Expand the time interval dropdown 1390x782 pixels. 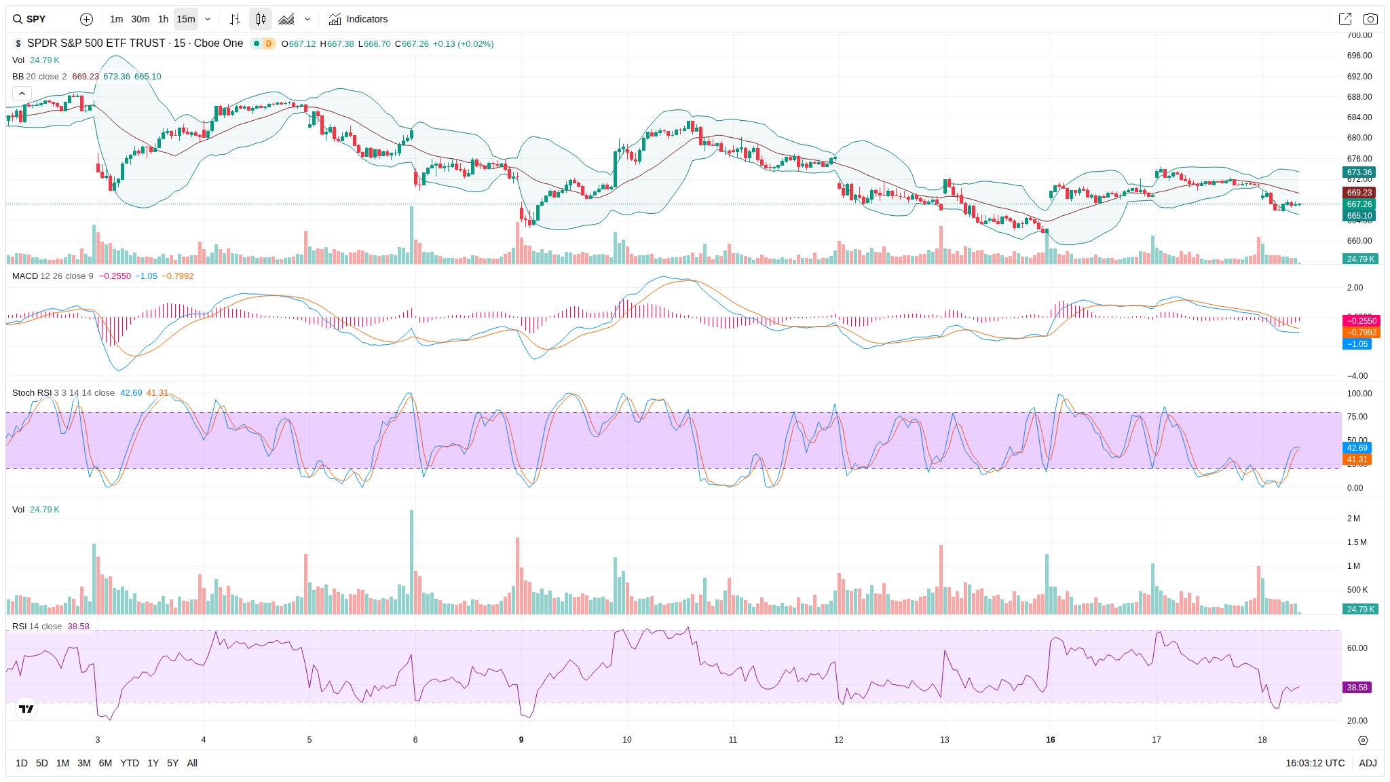pos(208,19)
